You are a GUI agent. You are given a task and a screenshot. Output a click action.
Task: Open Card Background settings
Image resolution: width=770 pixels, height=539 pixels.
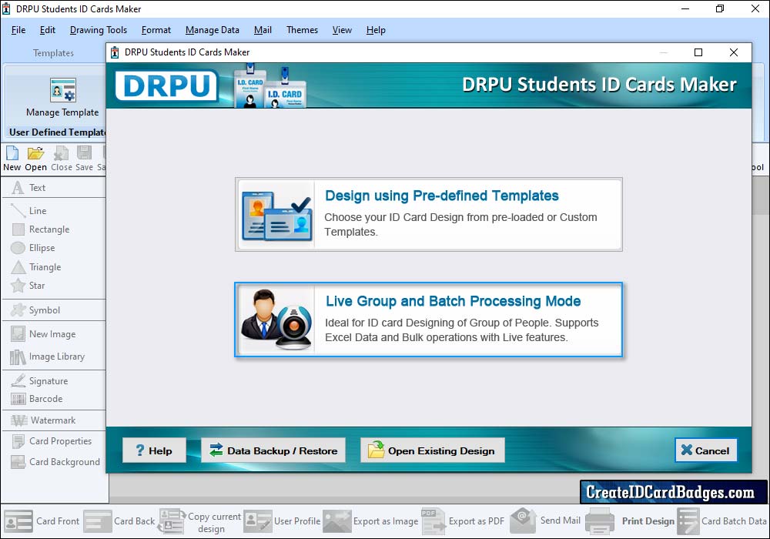click(x=55, y=462)
